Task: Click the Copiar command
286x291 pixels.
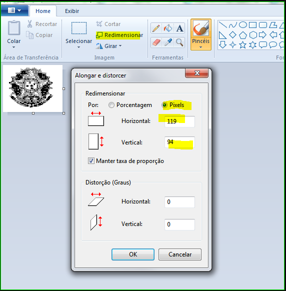Action: tap(39, 35)
